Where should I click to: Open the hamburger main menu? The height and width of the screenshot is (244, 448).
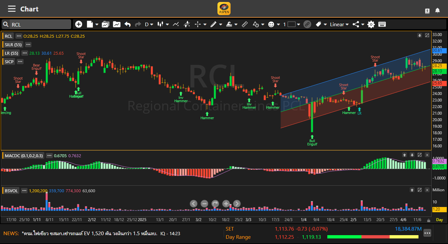pyautogui.click(x=12, y=9)
